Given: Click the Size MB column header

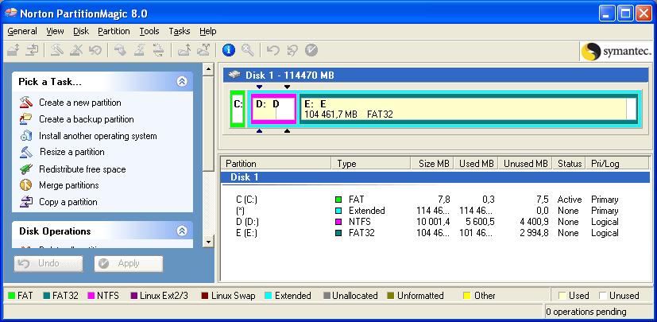Looking at the screenshot, I should click(433, 164).
